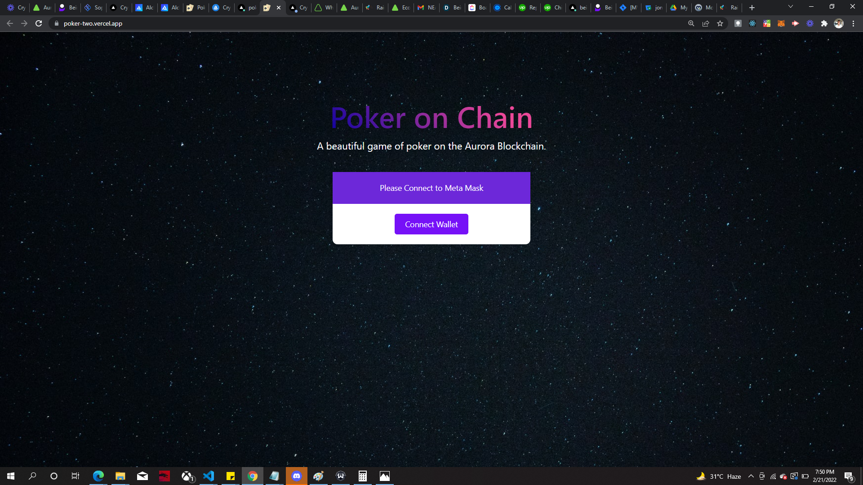
Task: Open the Windows notification center
Action: (x=849, y=476)
